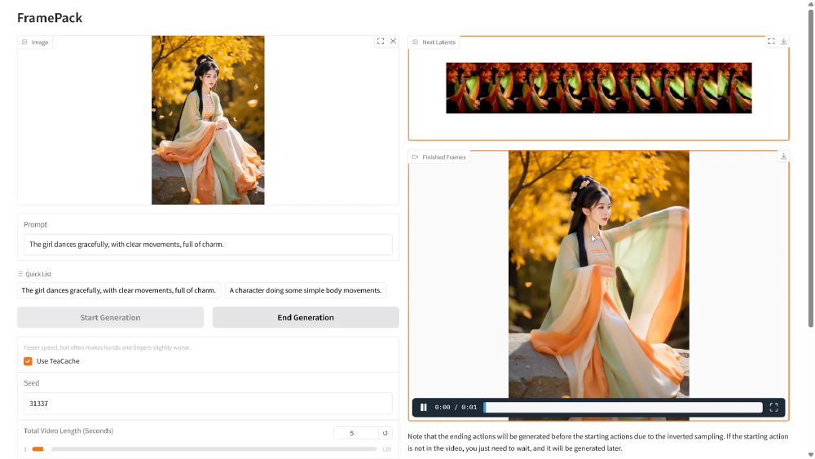Pick the "girl dances gracefully" quick list prompt
Image resolution: width=815 pixels, height=459 pixels.
[x=119, y=290]
